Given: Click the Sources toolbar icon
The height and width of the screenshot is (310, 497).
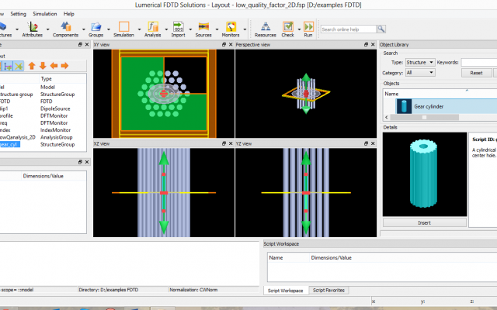Looking at the screenshot, I should click(x=203, y=27).
